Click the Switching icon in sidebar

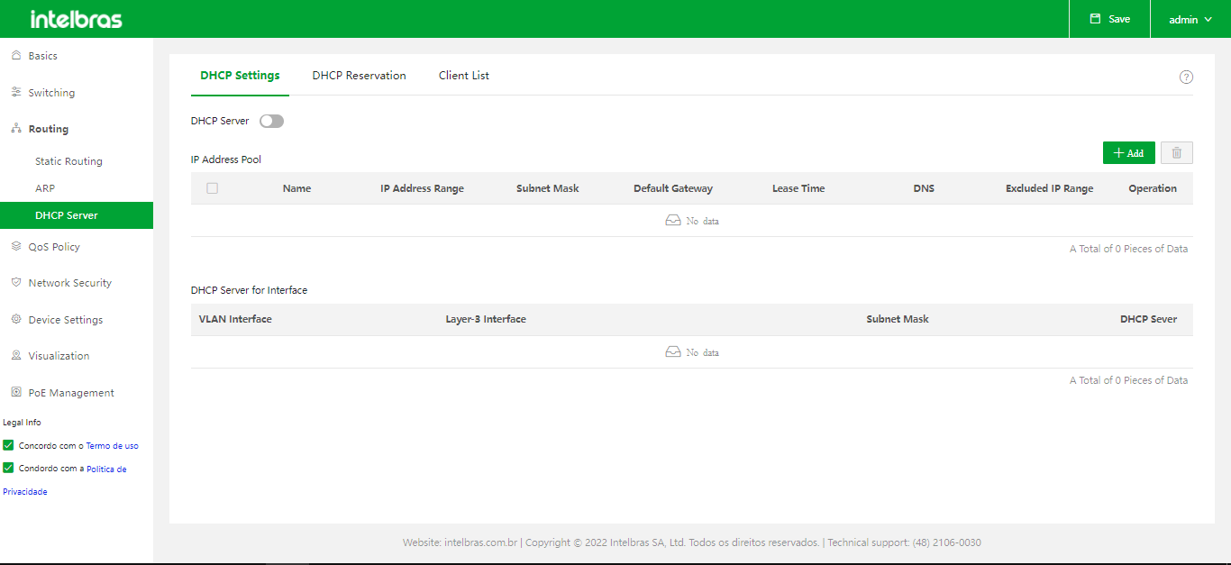16,93
